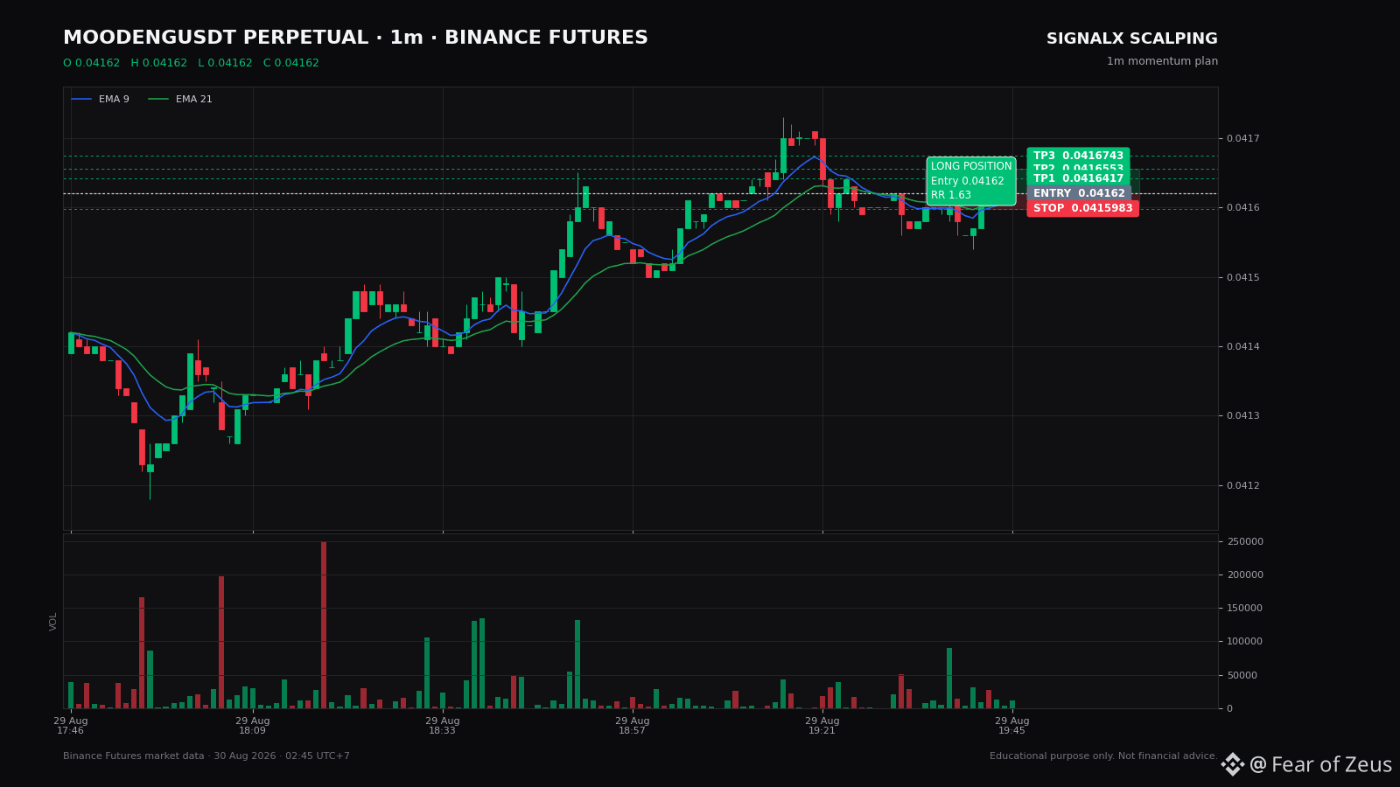Click the 100000 volume axis label
The image size is (1400, 787).
click(1244, 641)
